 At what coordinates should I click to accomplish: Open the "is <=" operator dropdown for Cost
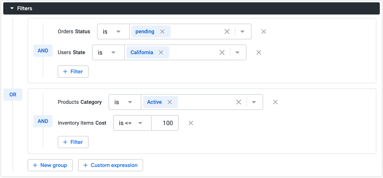pyautogui.click(x=132, y=123)
